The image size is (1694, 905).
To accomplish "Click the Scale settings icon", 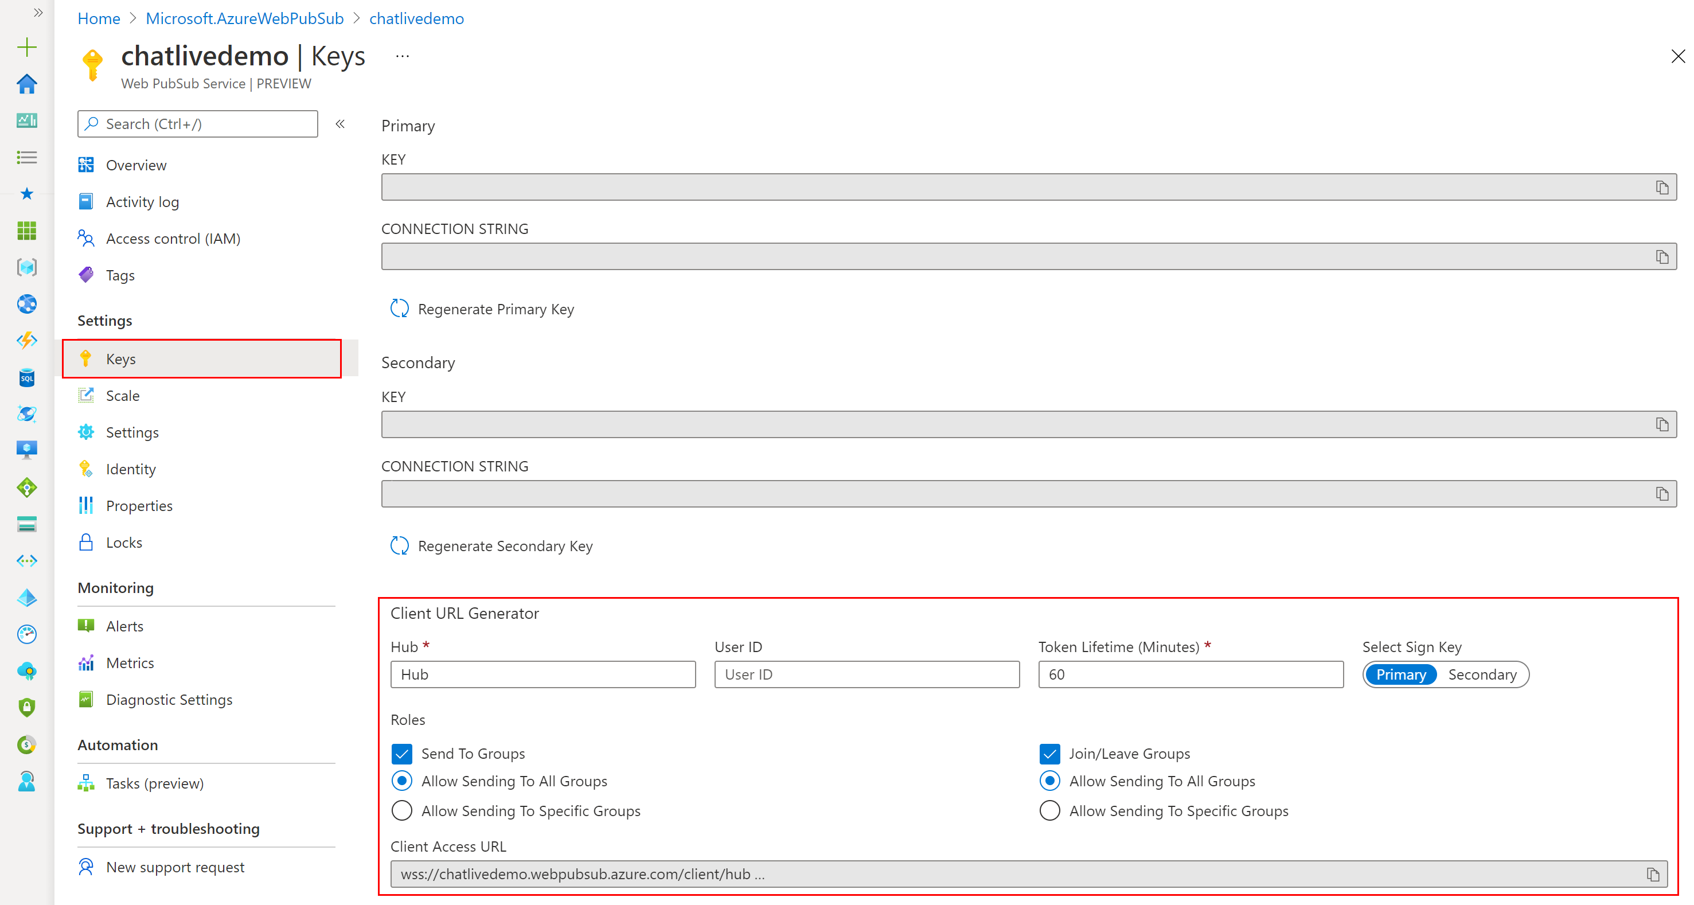I will [x=88, y=395].
